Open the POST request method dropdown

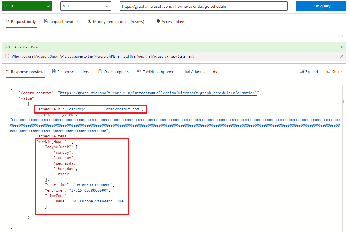[27, 6]
